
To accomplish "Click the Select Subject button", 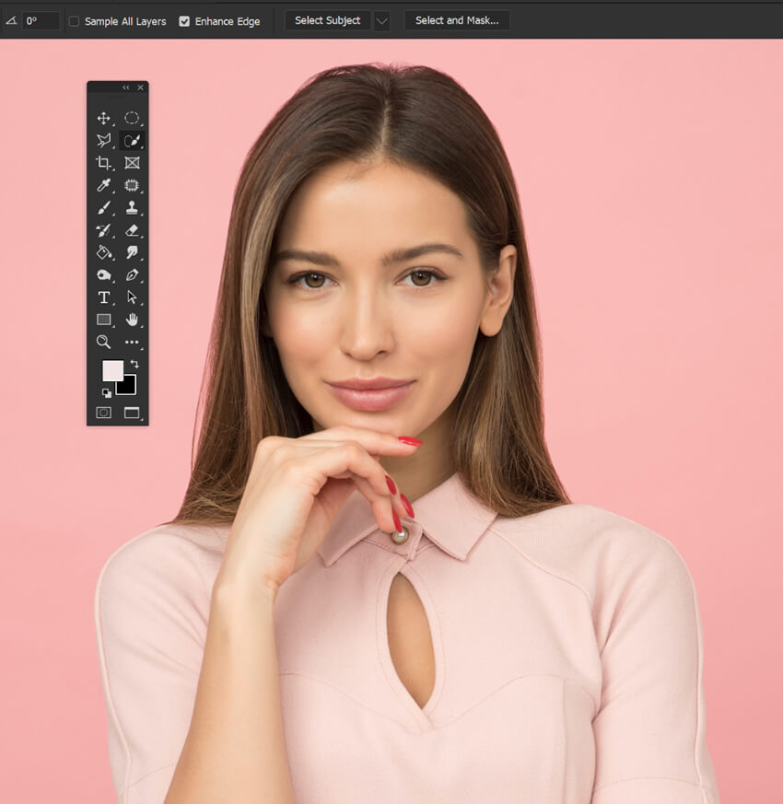I will pos(327,20).
